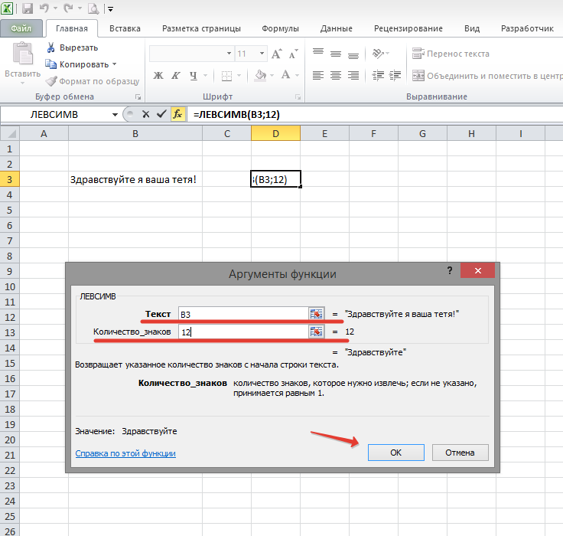Viewport: 563px width, 536px height.
Task: Open the font size dropdown
Action: (262, 54)
